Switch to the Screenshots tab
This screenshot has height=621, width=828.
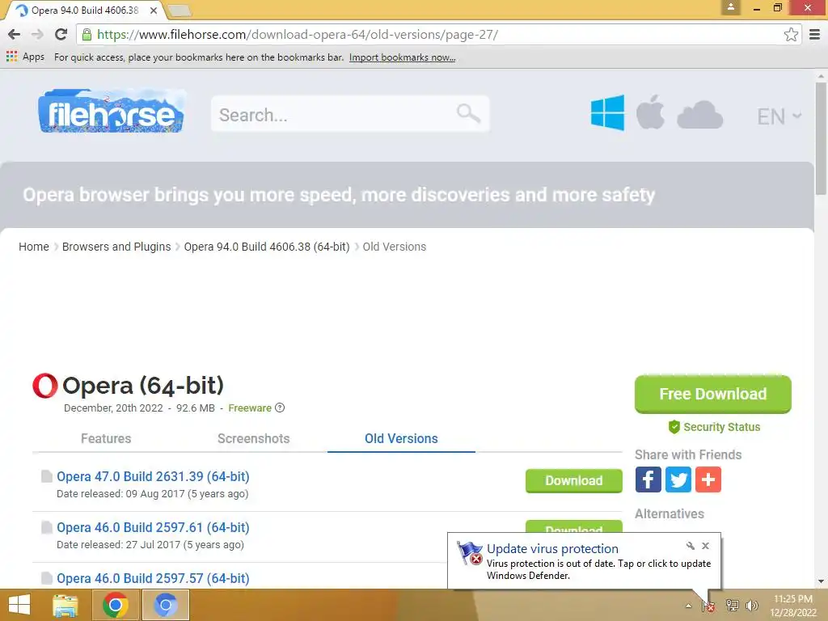(253, 438)
